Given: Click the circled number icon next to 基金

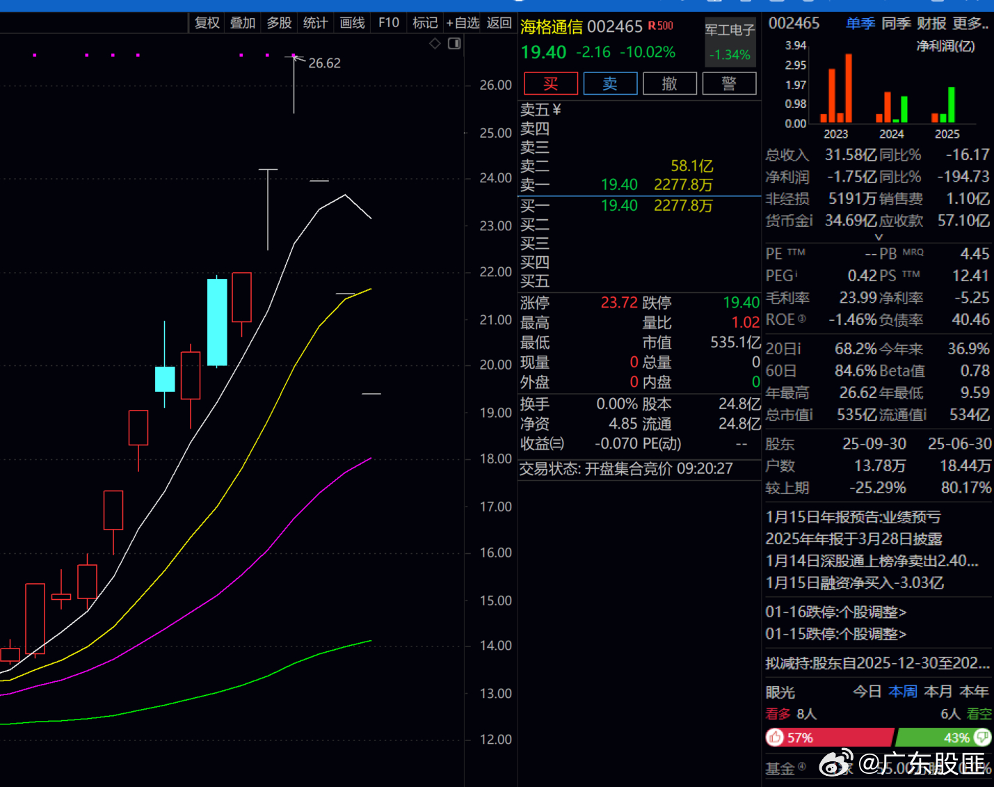Looking at the screenshot, I should [x=802, y=767].
